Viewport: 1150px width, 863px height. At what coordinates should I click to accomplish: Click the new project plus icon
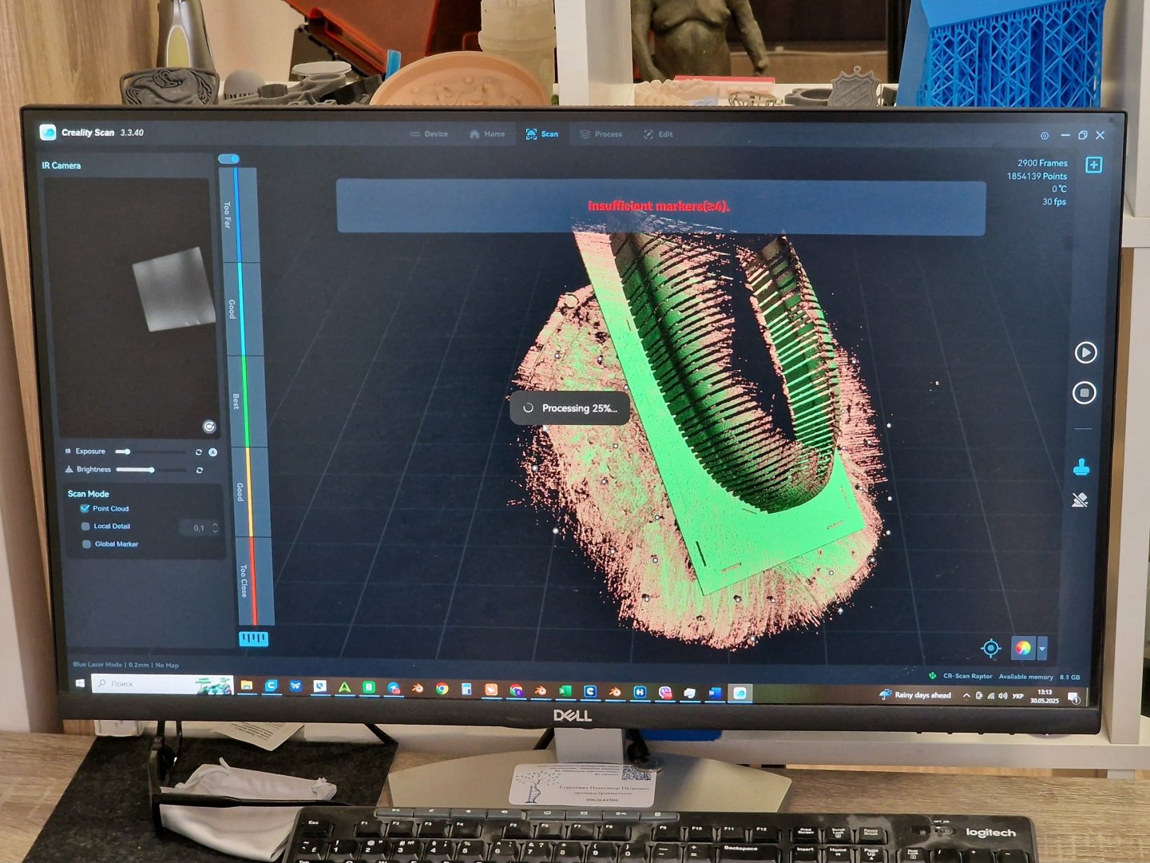[x=1094, y=165]
